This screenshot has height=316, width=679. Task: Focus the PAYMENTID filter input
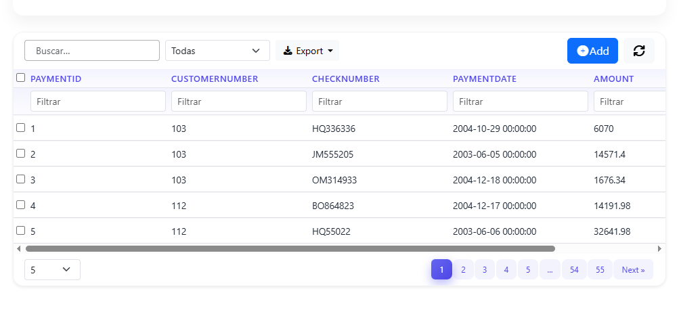pos(97,101)
